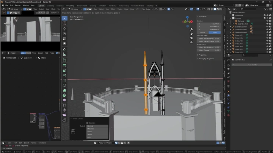Viewport: 273px width, 153px height.
Task: Expand the Properties section in sidebar
Action: (x=202, y=55)
